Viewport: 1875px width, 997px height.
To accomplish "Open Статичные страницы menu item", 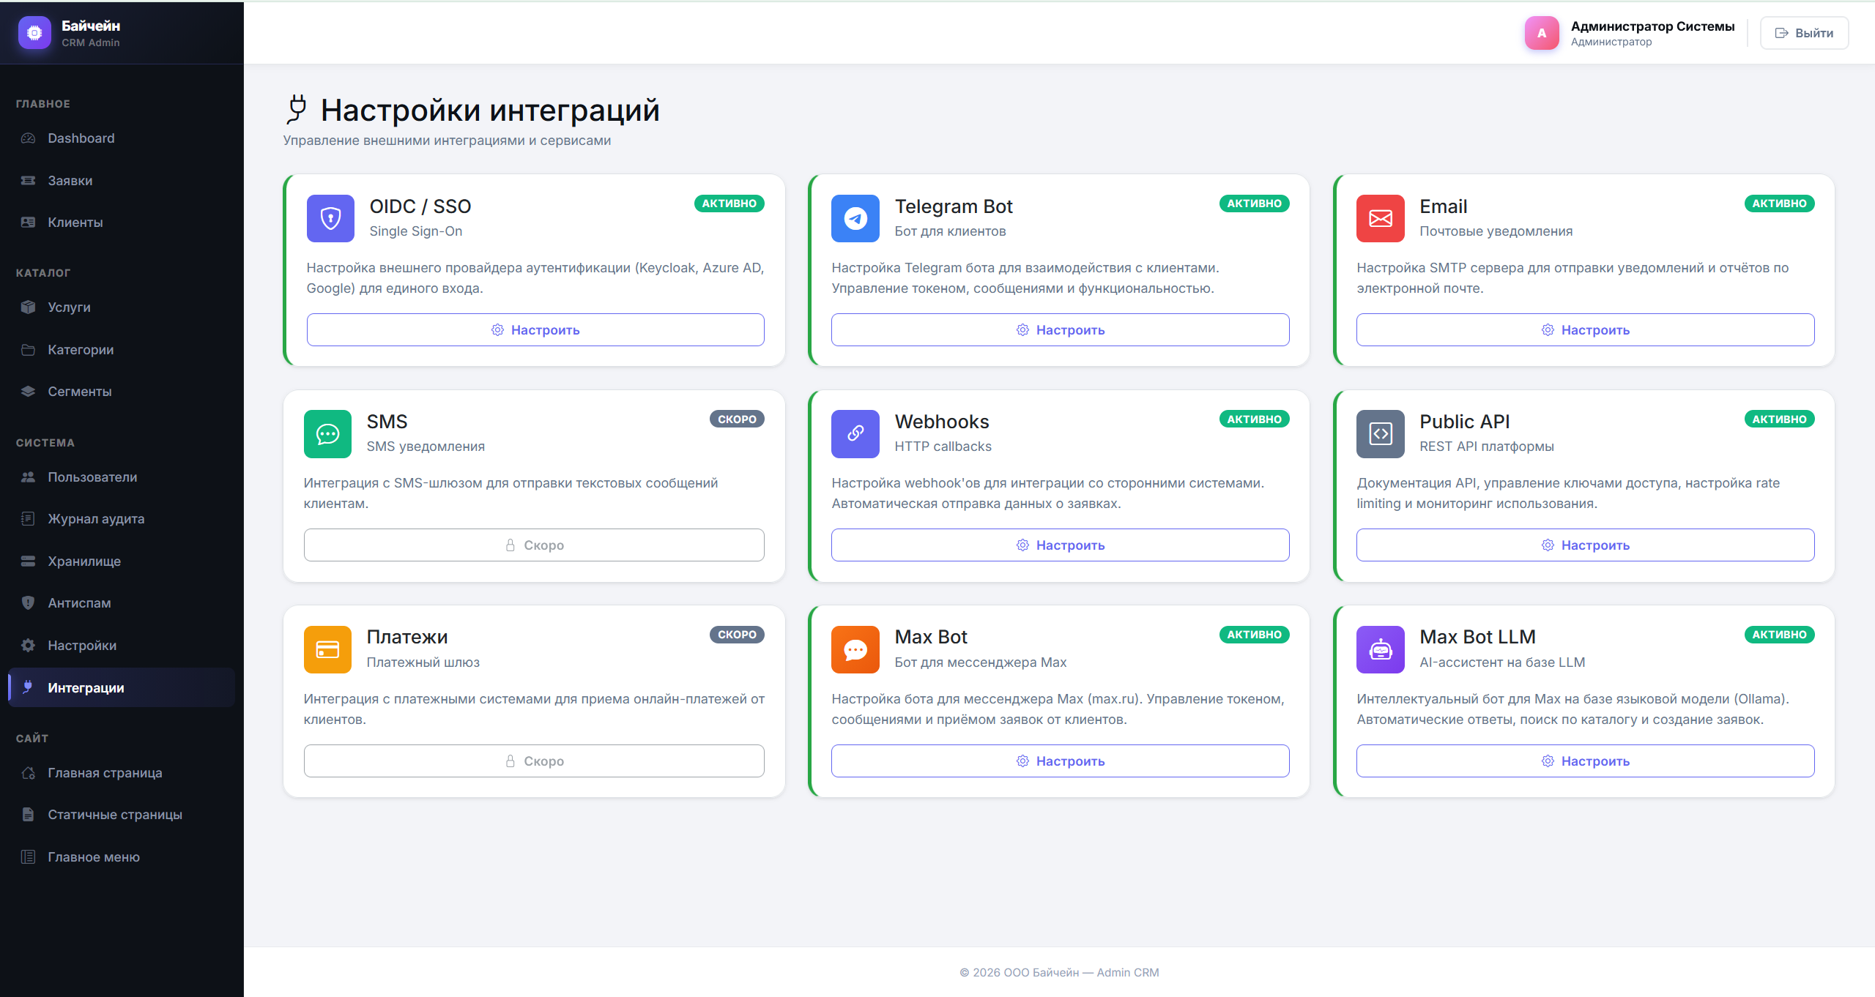I will pos(114,815).
